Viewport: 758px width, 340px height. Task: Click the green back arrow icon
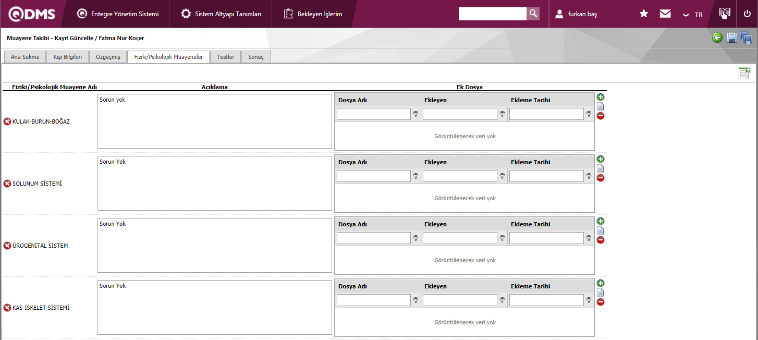(717, 38)
